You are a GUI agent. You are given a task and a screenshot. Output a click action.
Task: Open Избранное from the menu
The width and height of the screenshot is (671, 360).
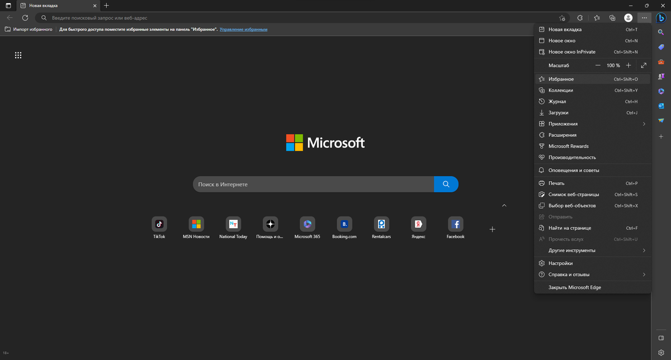point(593,79)
